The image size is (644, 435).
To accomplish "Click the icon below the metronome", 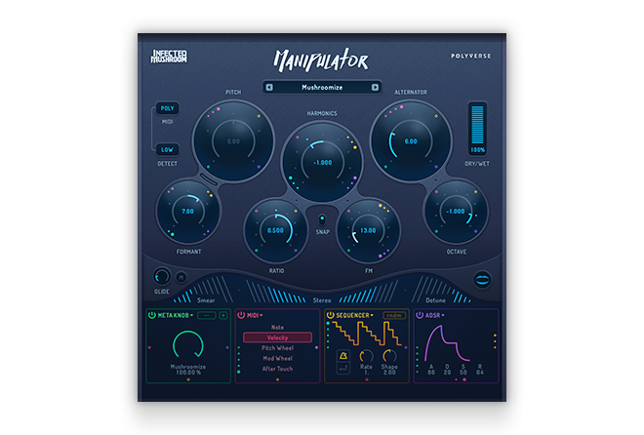I will 342,369.
